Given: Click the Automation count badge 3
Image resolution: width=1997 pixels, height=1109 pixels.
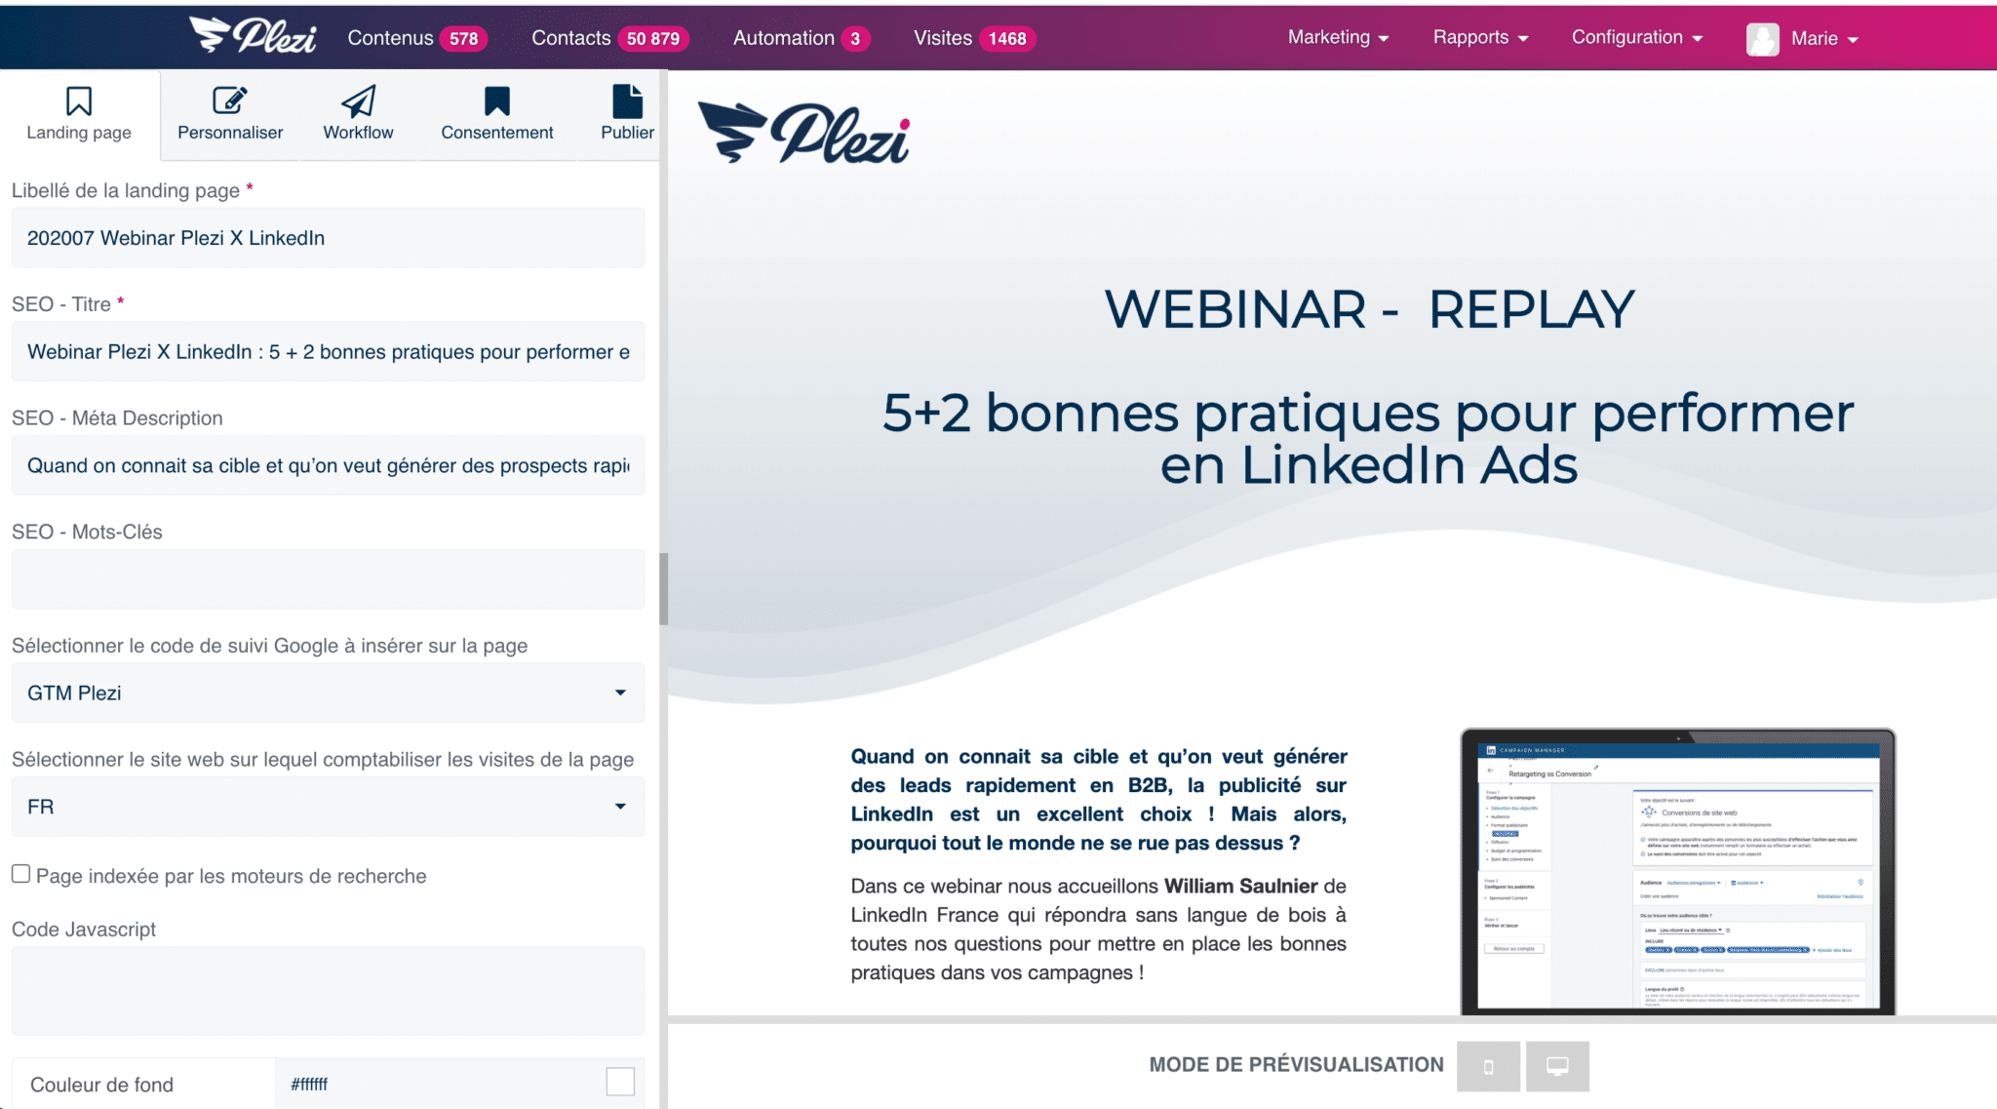Looking at the screenshot, I should coord(855,39).
